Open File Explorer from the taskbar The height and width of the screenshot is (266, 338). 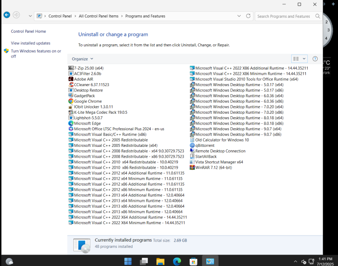click(160, 261)
